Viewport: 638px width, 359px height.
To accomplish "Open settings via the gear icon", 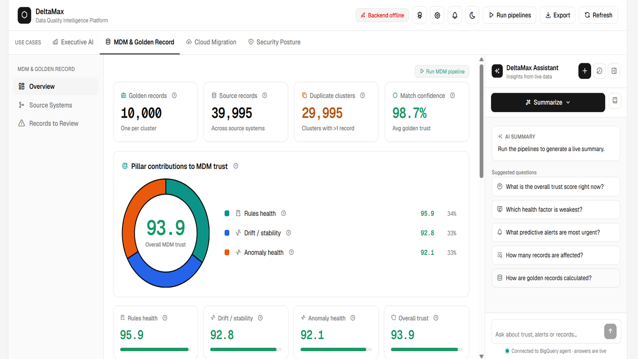I will click(x=438, y=15).
